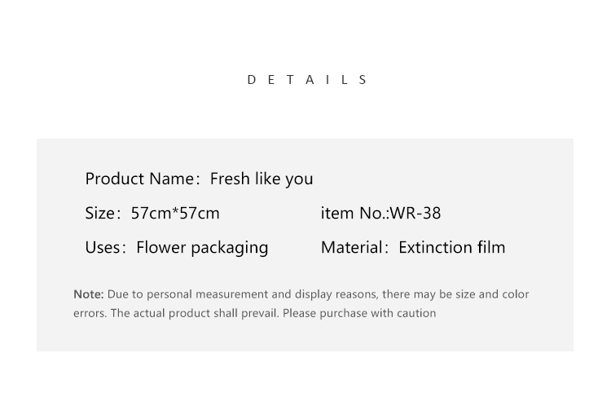Click the DETAILS heading
This screenshot has width=611, height=393.
tap(307, 80)
